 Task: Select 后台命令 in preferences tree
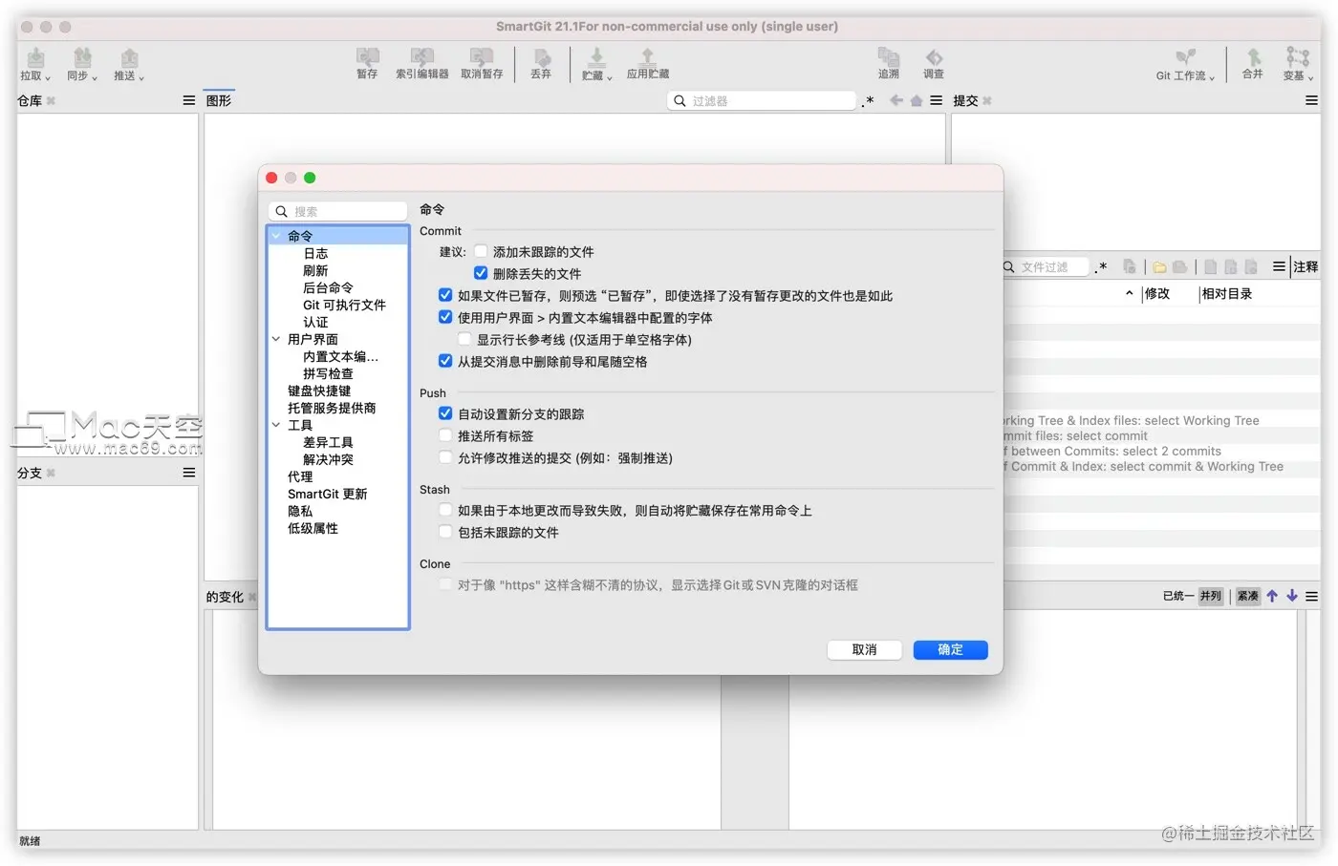click(328, 287)
